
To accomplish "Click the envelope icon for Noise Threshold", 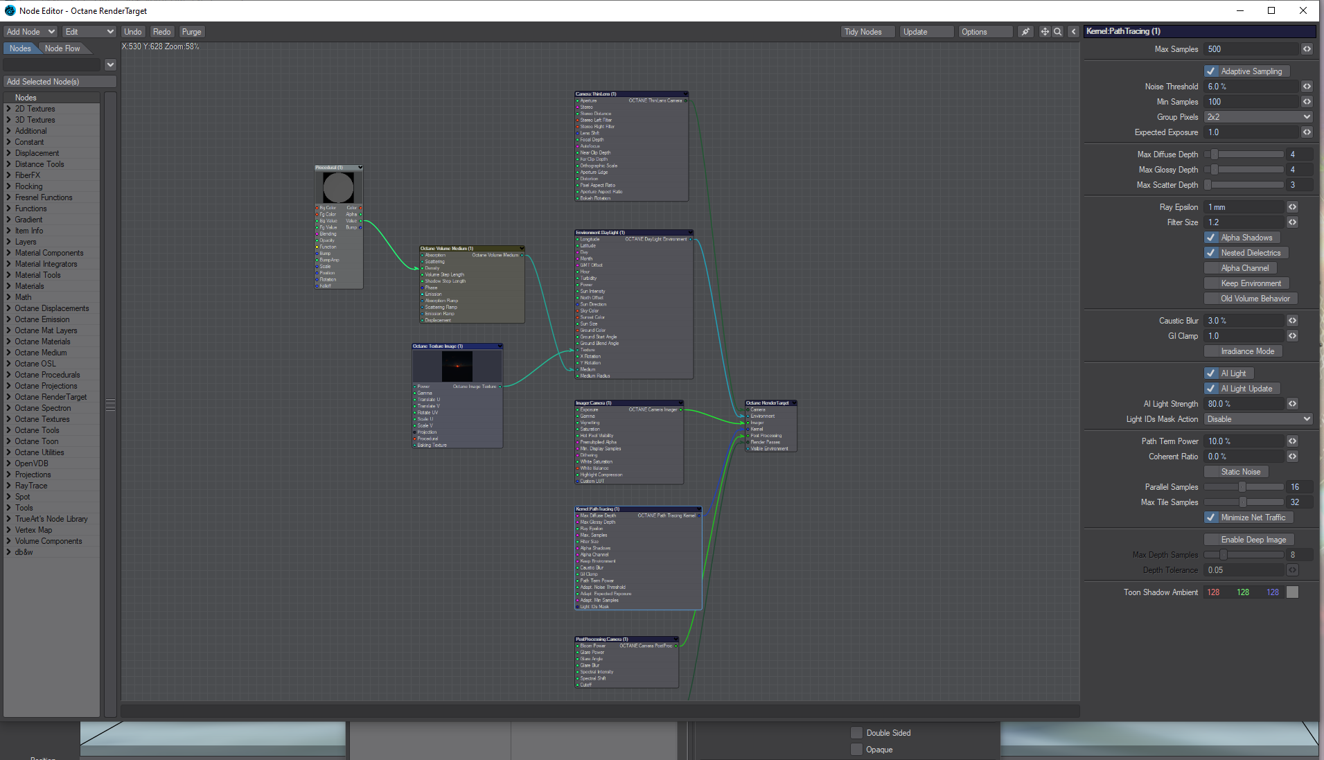I will tap(1307, 87).
